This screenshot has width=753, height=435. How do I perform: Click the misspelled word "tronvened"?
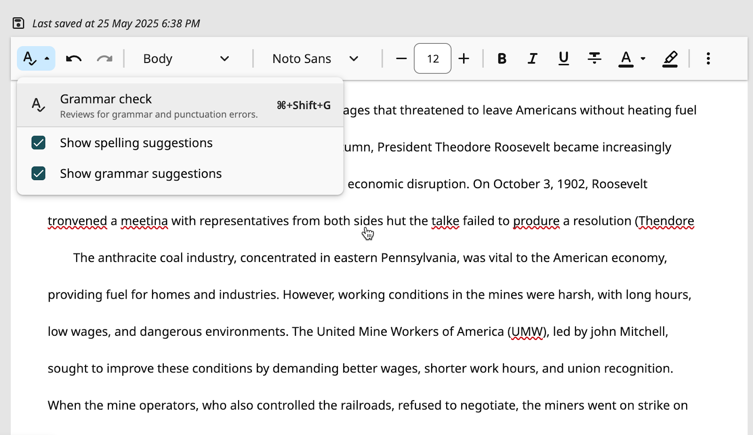click(77, 221)
